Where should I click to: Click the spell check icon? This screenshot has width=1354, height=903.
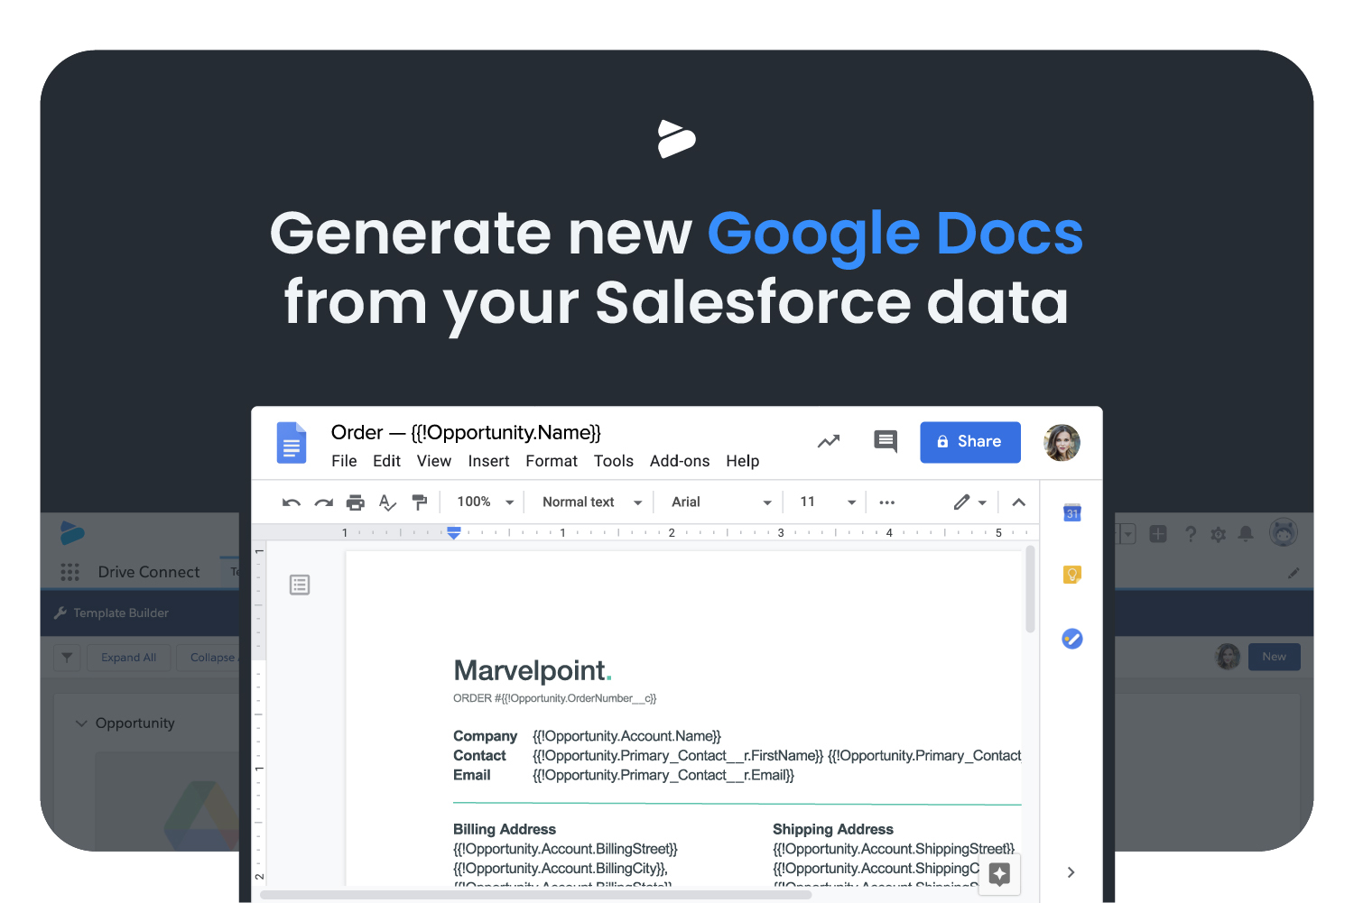pyautogui.click(x=387, y=502)
